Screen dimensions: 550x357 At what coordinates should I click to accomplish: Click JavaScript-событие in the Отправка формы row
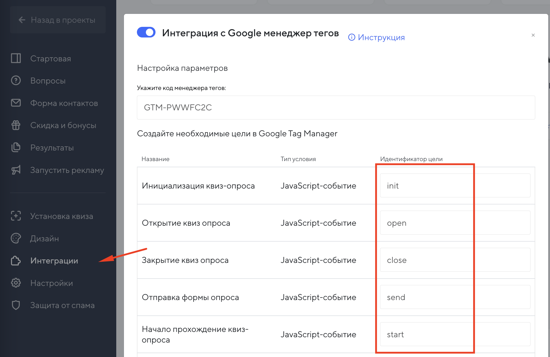318,297
